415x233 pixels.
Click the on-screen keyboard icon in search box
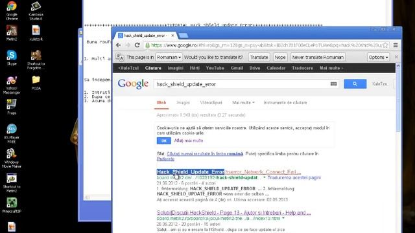click(x=334, y=84)
